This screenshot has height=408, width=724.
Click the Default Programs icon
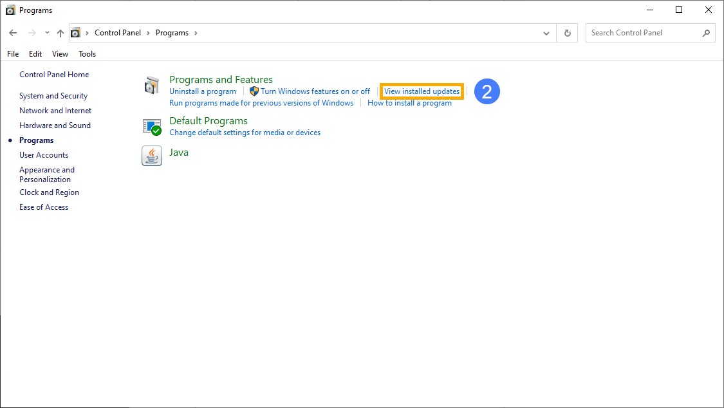(x=151, y=127)
